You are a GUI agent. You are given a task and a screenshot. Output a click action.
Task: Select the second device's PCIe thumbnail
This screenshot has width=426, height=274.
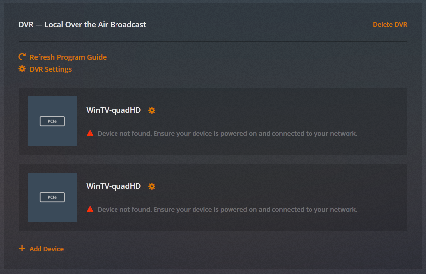[x=52, y=197]
